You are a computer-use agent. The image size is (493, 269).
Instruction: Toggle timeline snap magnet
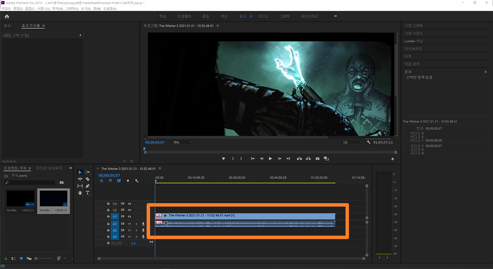coord(110,180)
